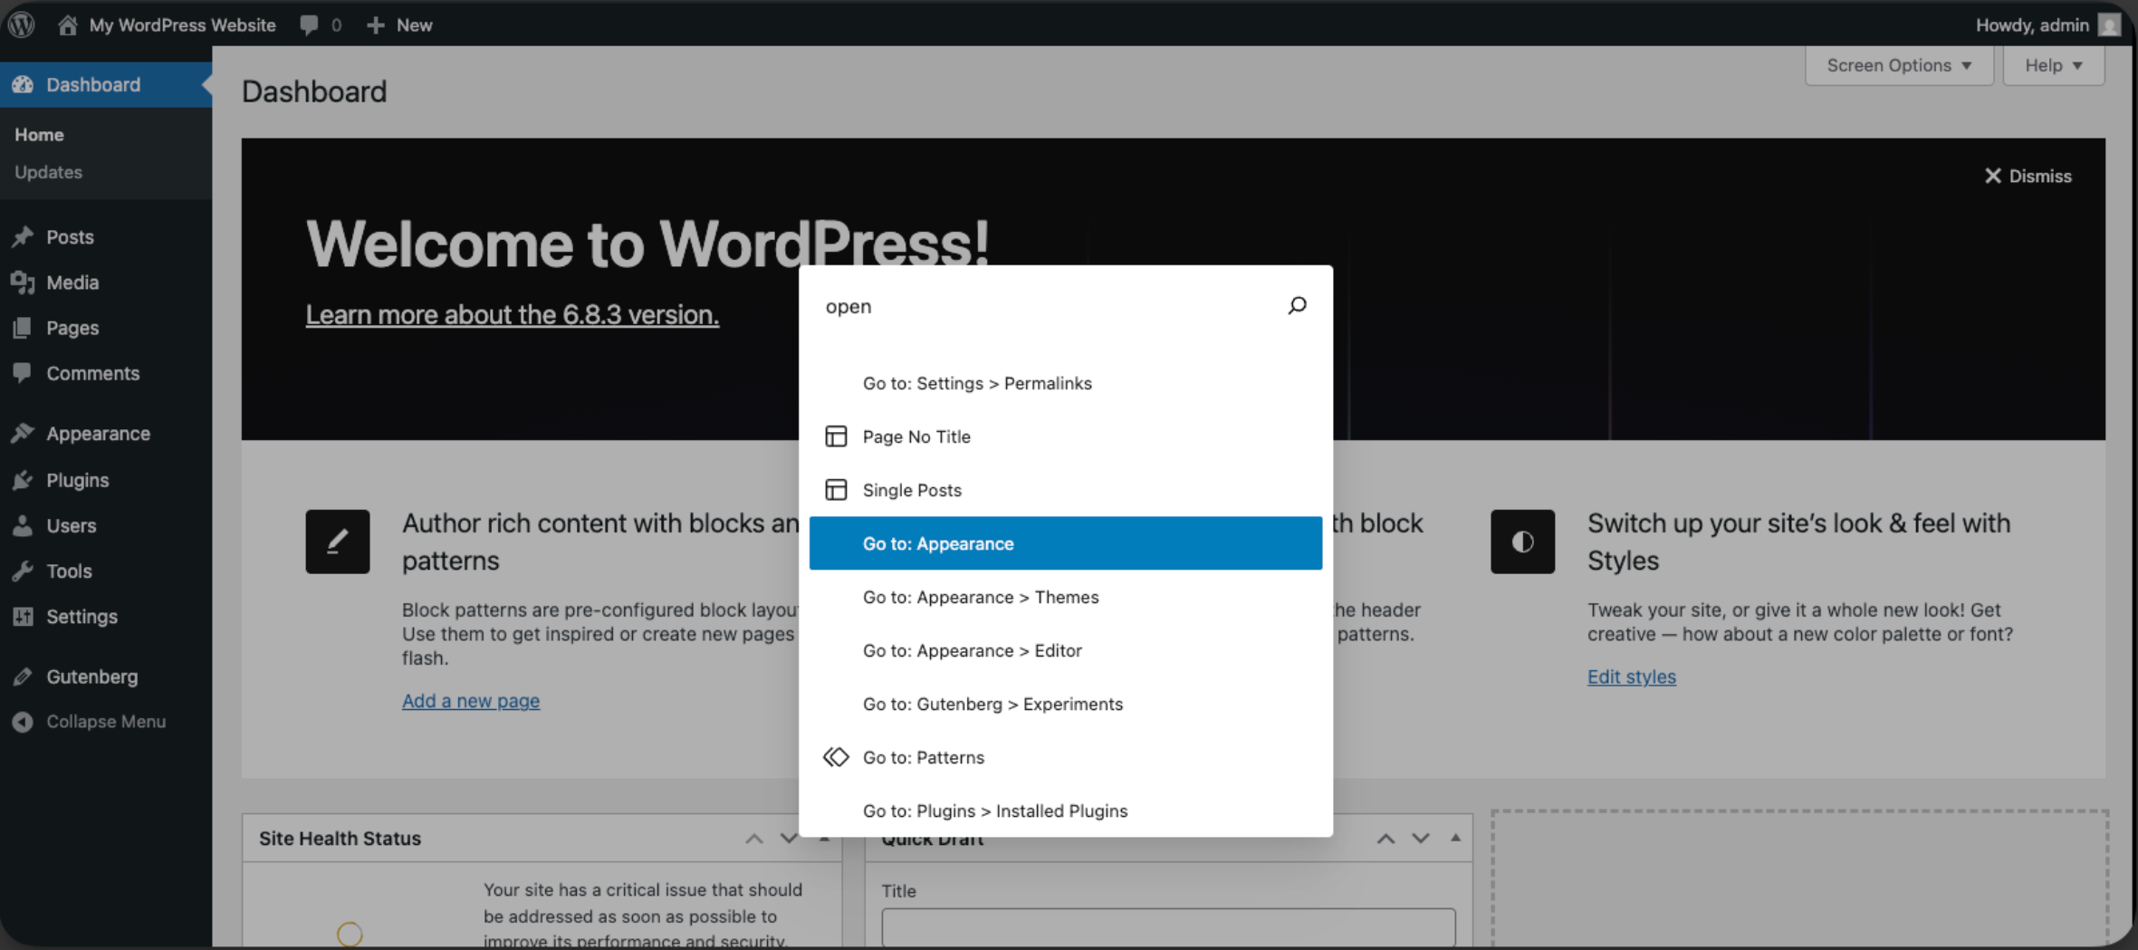Select the Pages icon in the sidebar

click(x=24, y=327)
